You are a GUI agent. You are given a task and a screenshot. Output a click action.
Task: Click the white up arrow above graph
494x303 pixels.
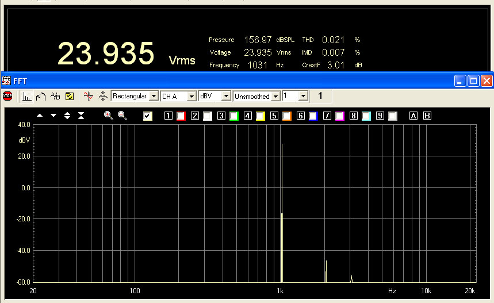(40, 116)
